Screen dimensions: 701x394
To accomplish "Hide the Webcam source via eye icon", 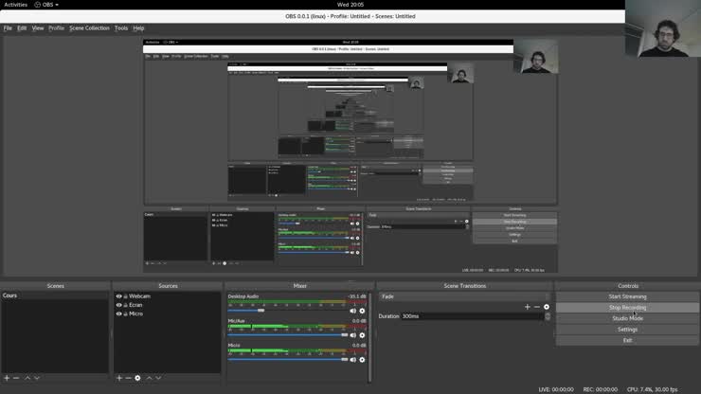I will (118, 296).
